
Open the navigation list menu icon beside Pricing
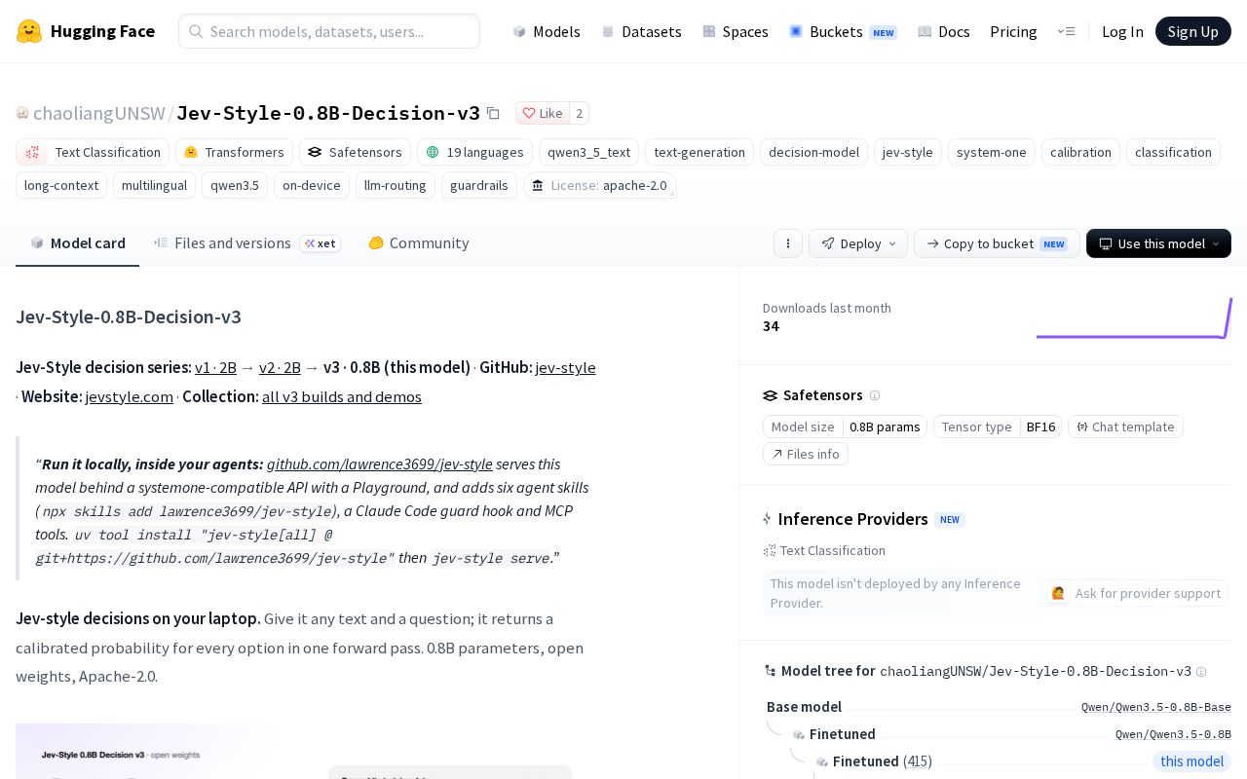click(x=1066, y=31)
